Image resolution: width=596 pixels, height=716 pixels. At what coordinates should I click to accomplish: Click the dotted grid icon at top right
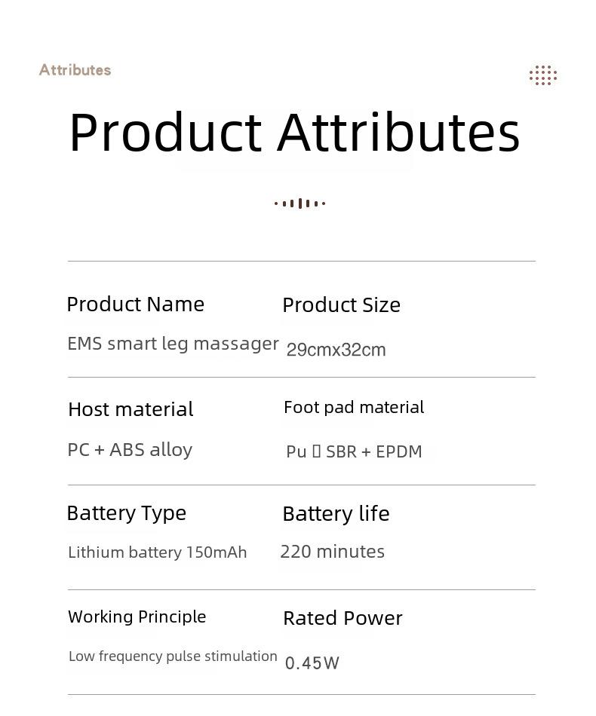tap(543, 75)
